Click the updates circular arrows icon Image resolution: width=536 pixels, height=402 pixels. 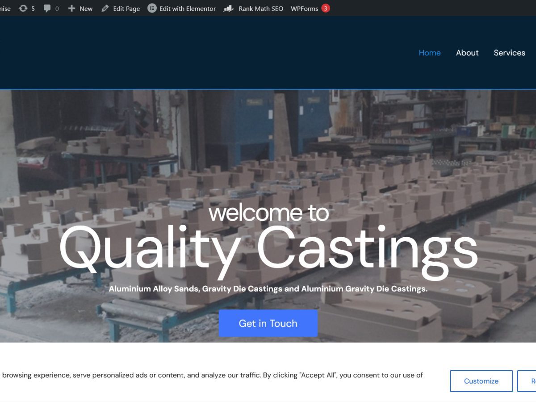23,8
